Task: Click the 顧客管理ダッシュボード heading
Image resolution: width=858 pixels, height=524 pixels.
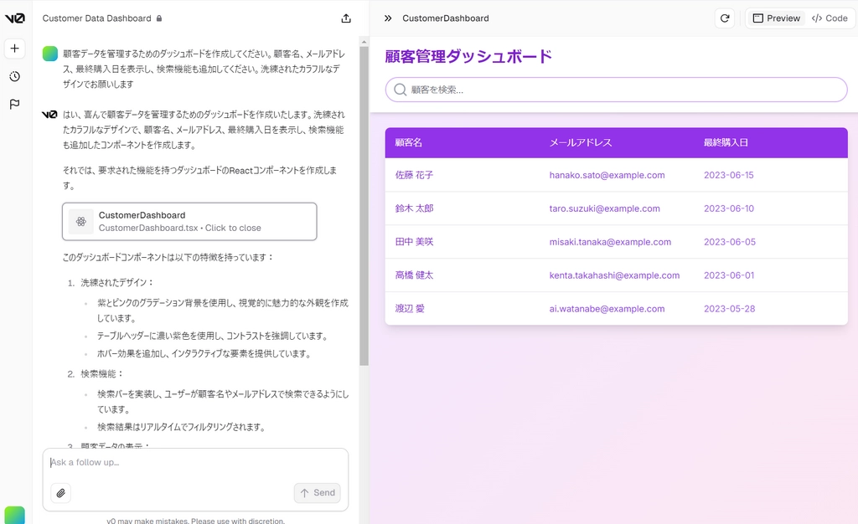Action: coord(468,56)
